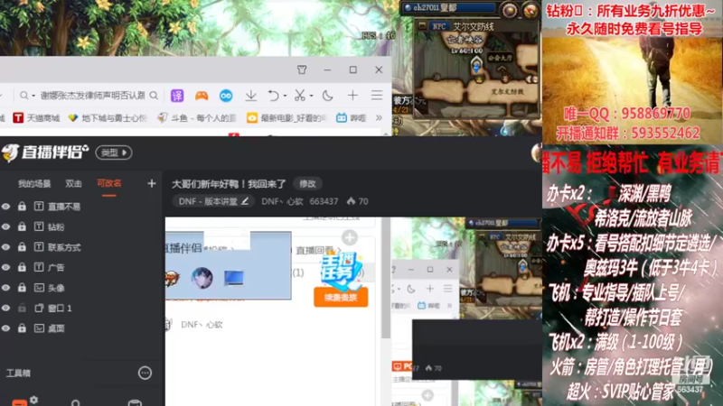This screenshot has height=406, width=723.
Task: Open the 最新电影 bookmark
Action: [x=286, y=118]
